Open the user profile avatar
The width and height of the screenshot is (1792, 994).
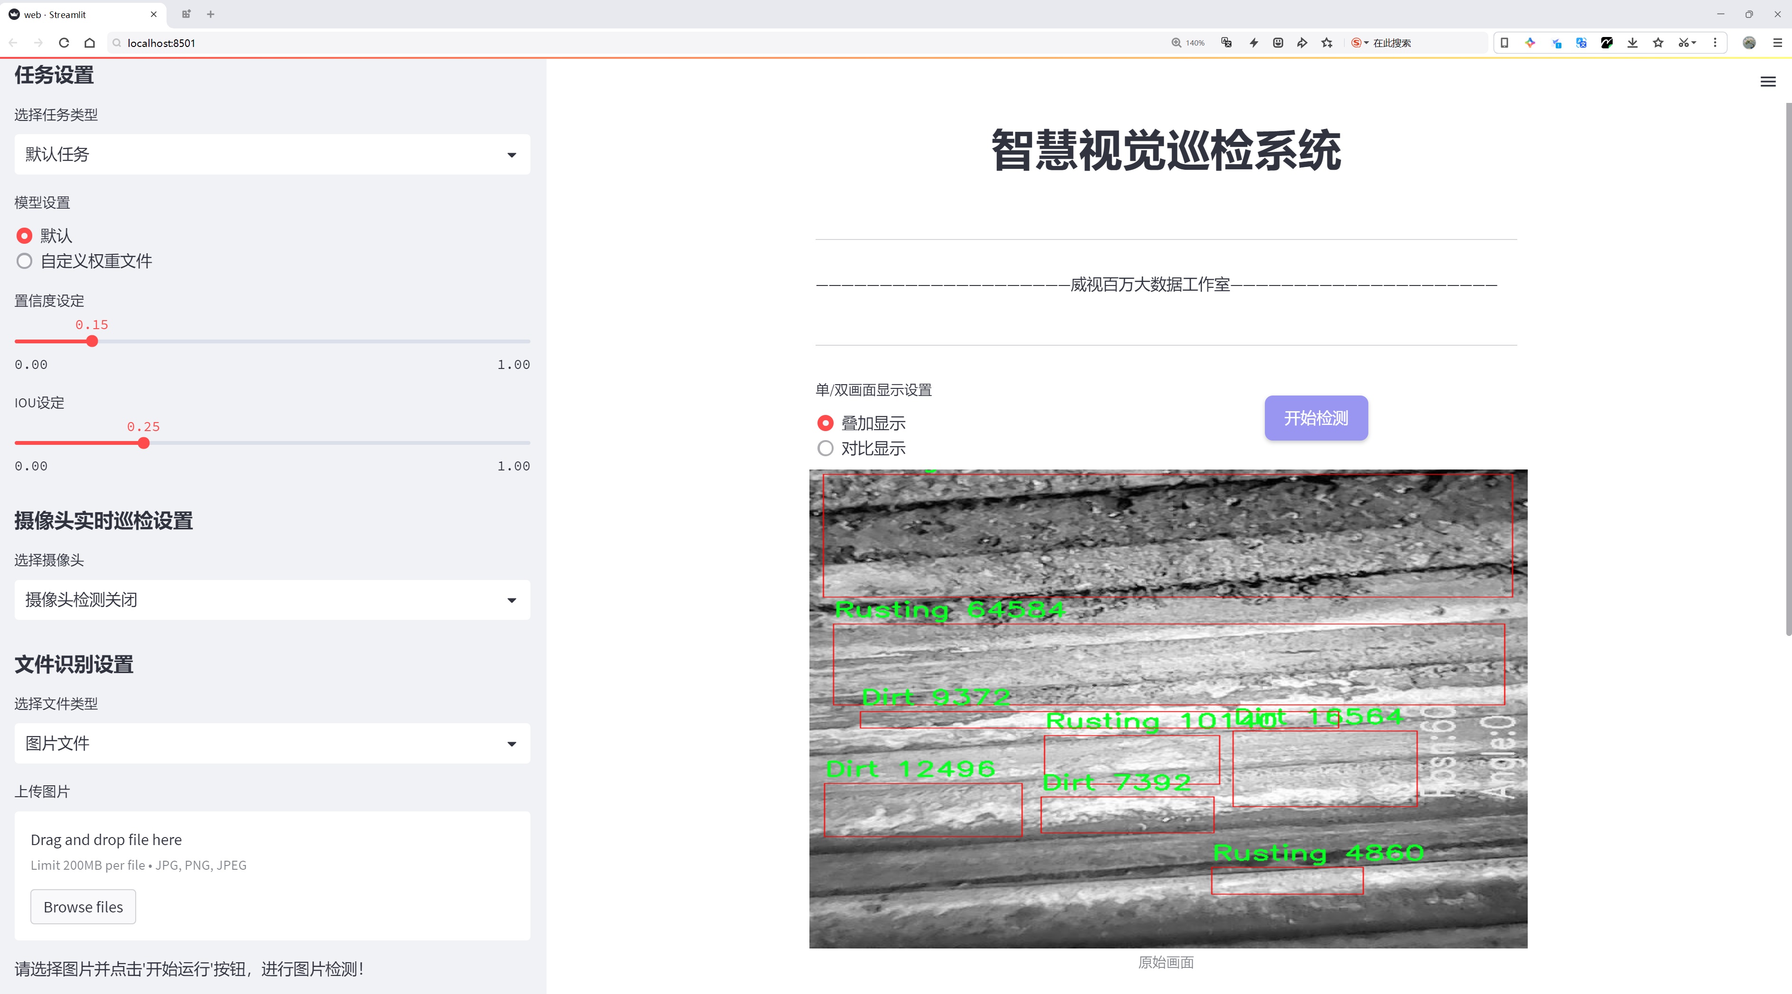pyautogui.click(x=1750, y=42)
